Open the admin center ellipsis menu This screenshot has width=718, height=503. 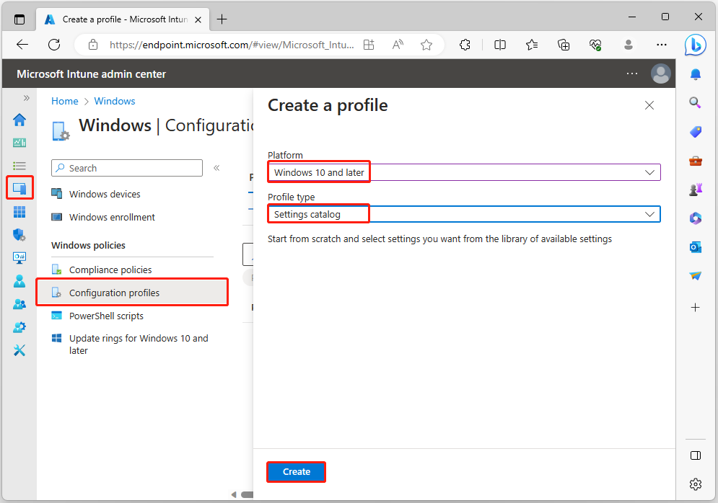click(x=632, y=74)
